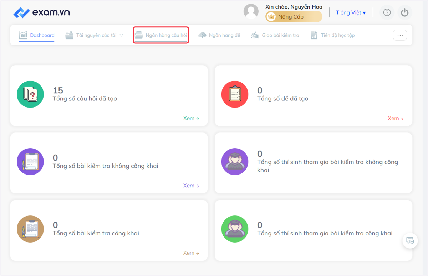The width and height of the screenshot is (428, 276).
Task: Click Tổng số thí sinh tham gia bài kiểm tra công khai label
Action: click(x=325, y=234)
